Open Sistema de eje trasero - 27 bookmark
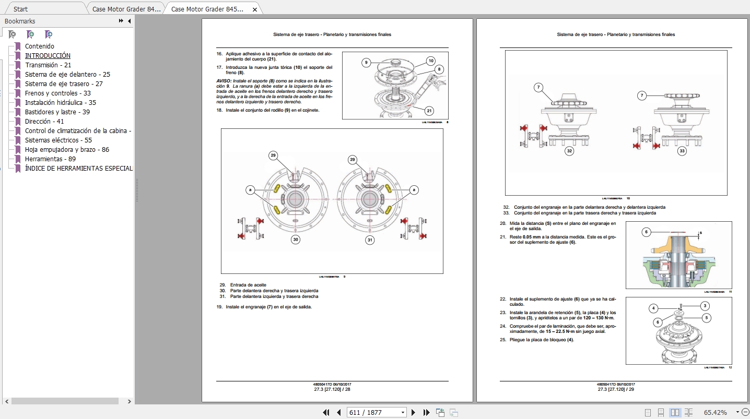The width and height of the screenshot is (750, 419). (x=64, y=83)
